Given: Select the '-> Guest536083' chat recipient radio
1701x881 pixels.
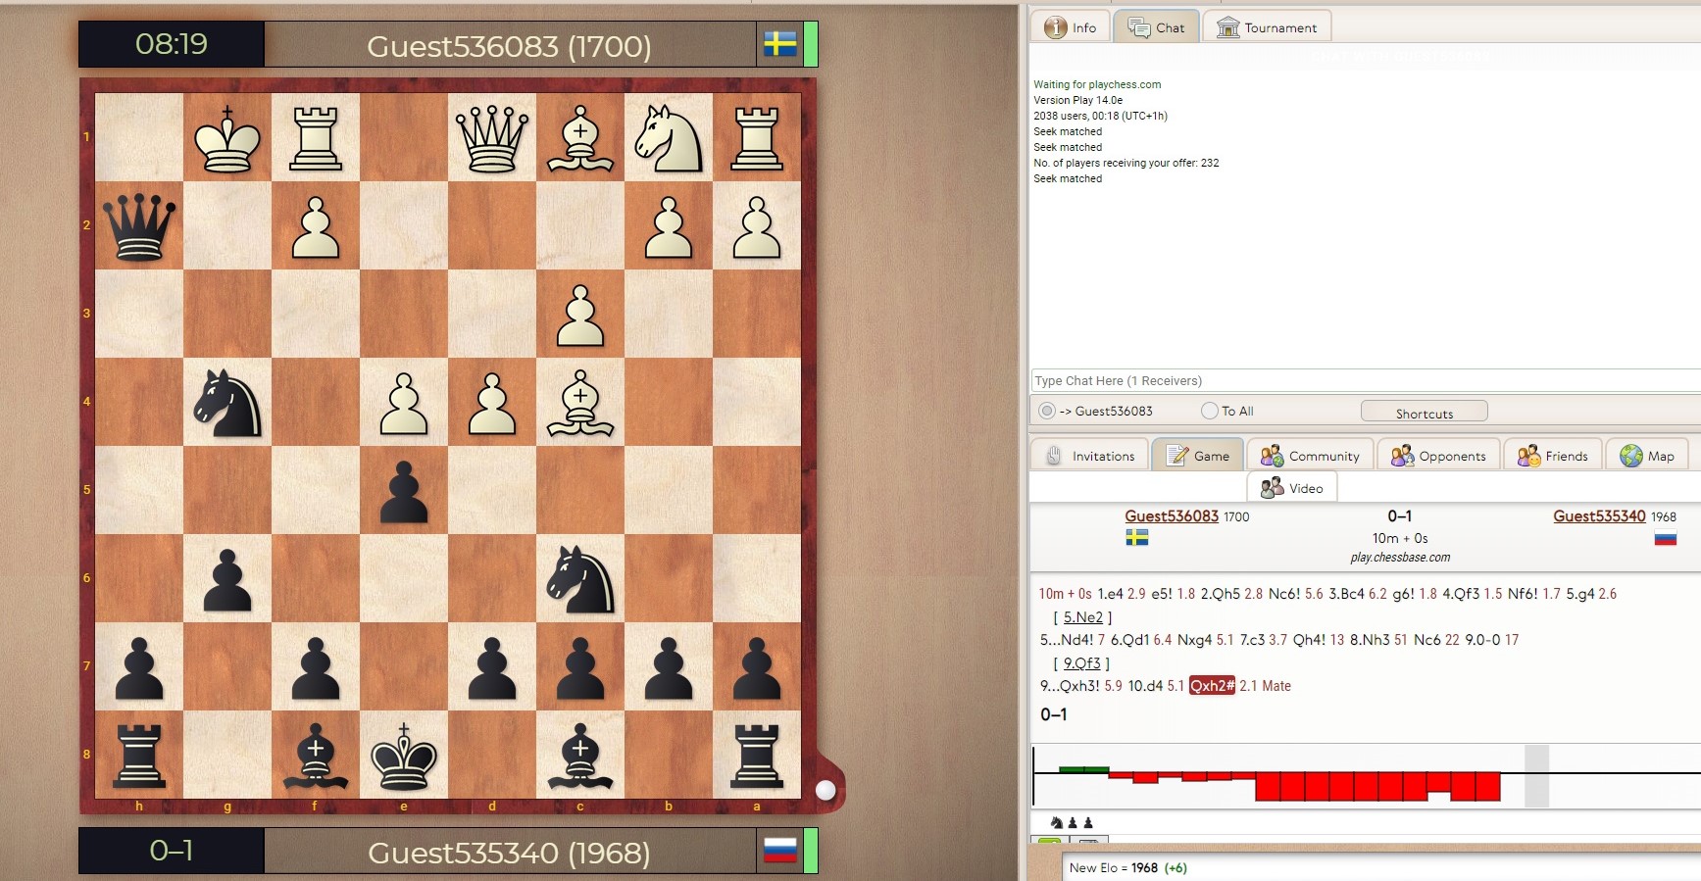Looking at the screenshot, I should 1047,411.
